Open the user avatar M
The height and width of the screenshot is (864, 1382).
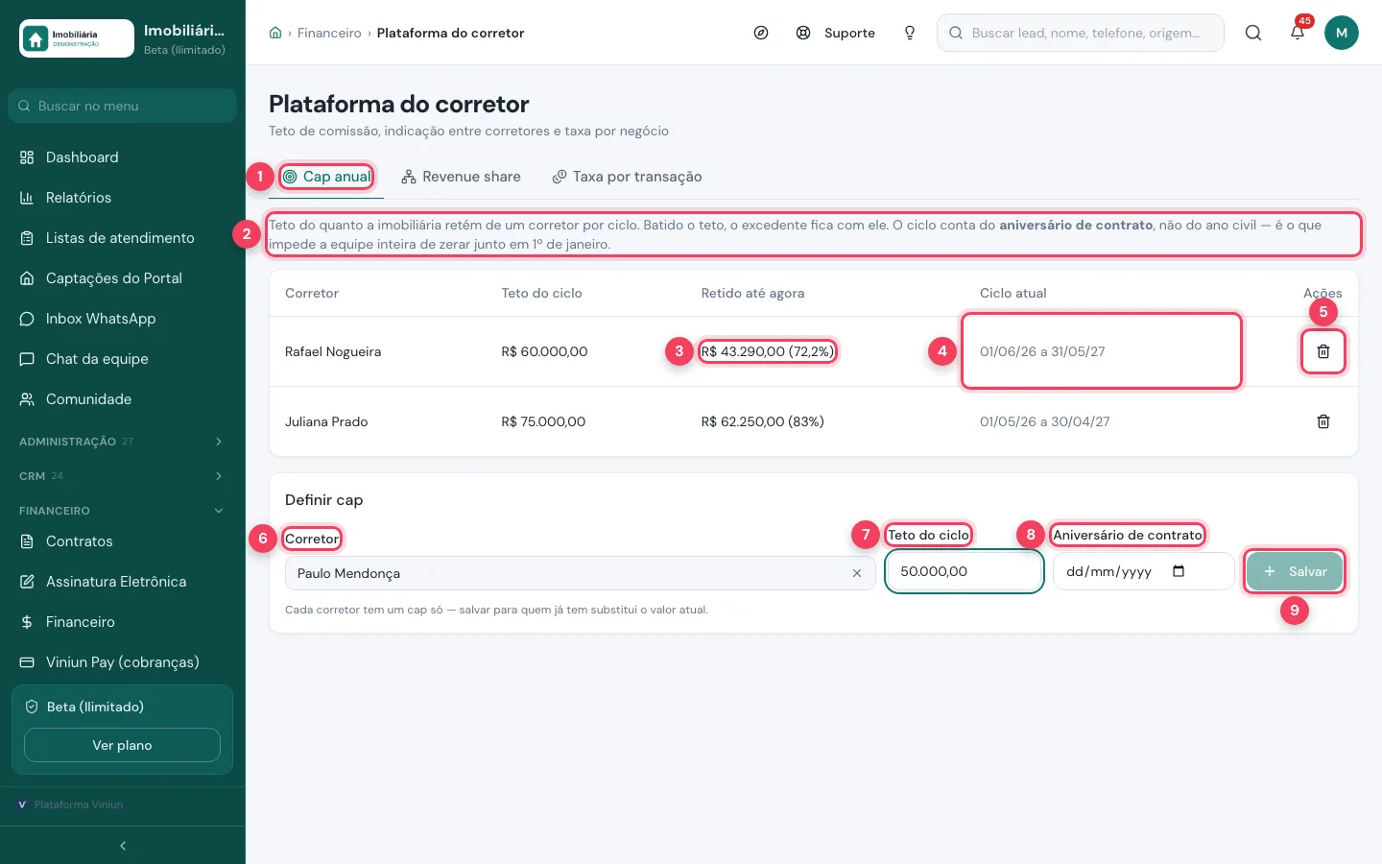pyautogui.click(x=1342, y=33)
